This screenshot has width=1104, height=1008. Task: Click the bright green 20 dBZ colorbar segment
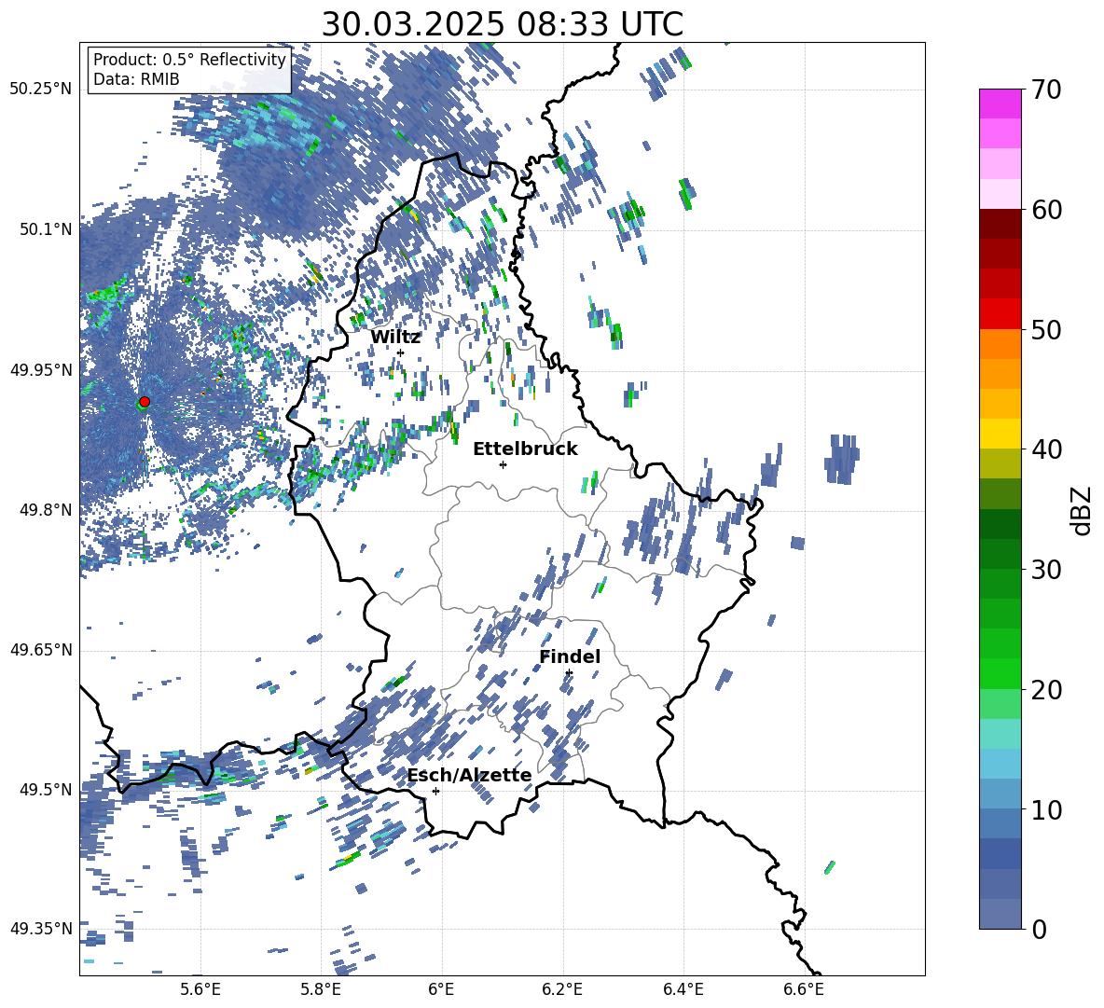[1000, 673]
